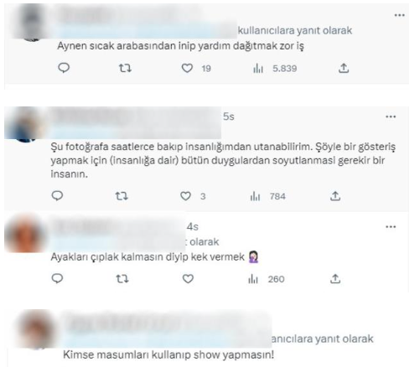Like the tweet showing 3 likes
This screenshot has height=367, width=409.
point(186,196)
